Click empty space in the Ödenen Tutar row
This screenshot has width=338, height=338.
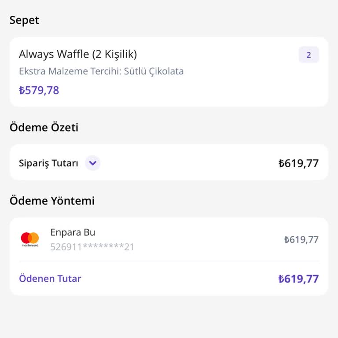[x=176, y=279]
